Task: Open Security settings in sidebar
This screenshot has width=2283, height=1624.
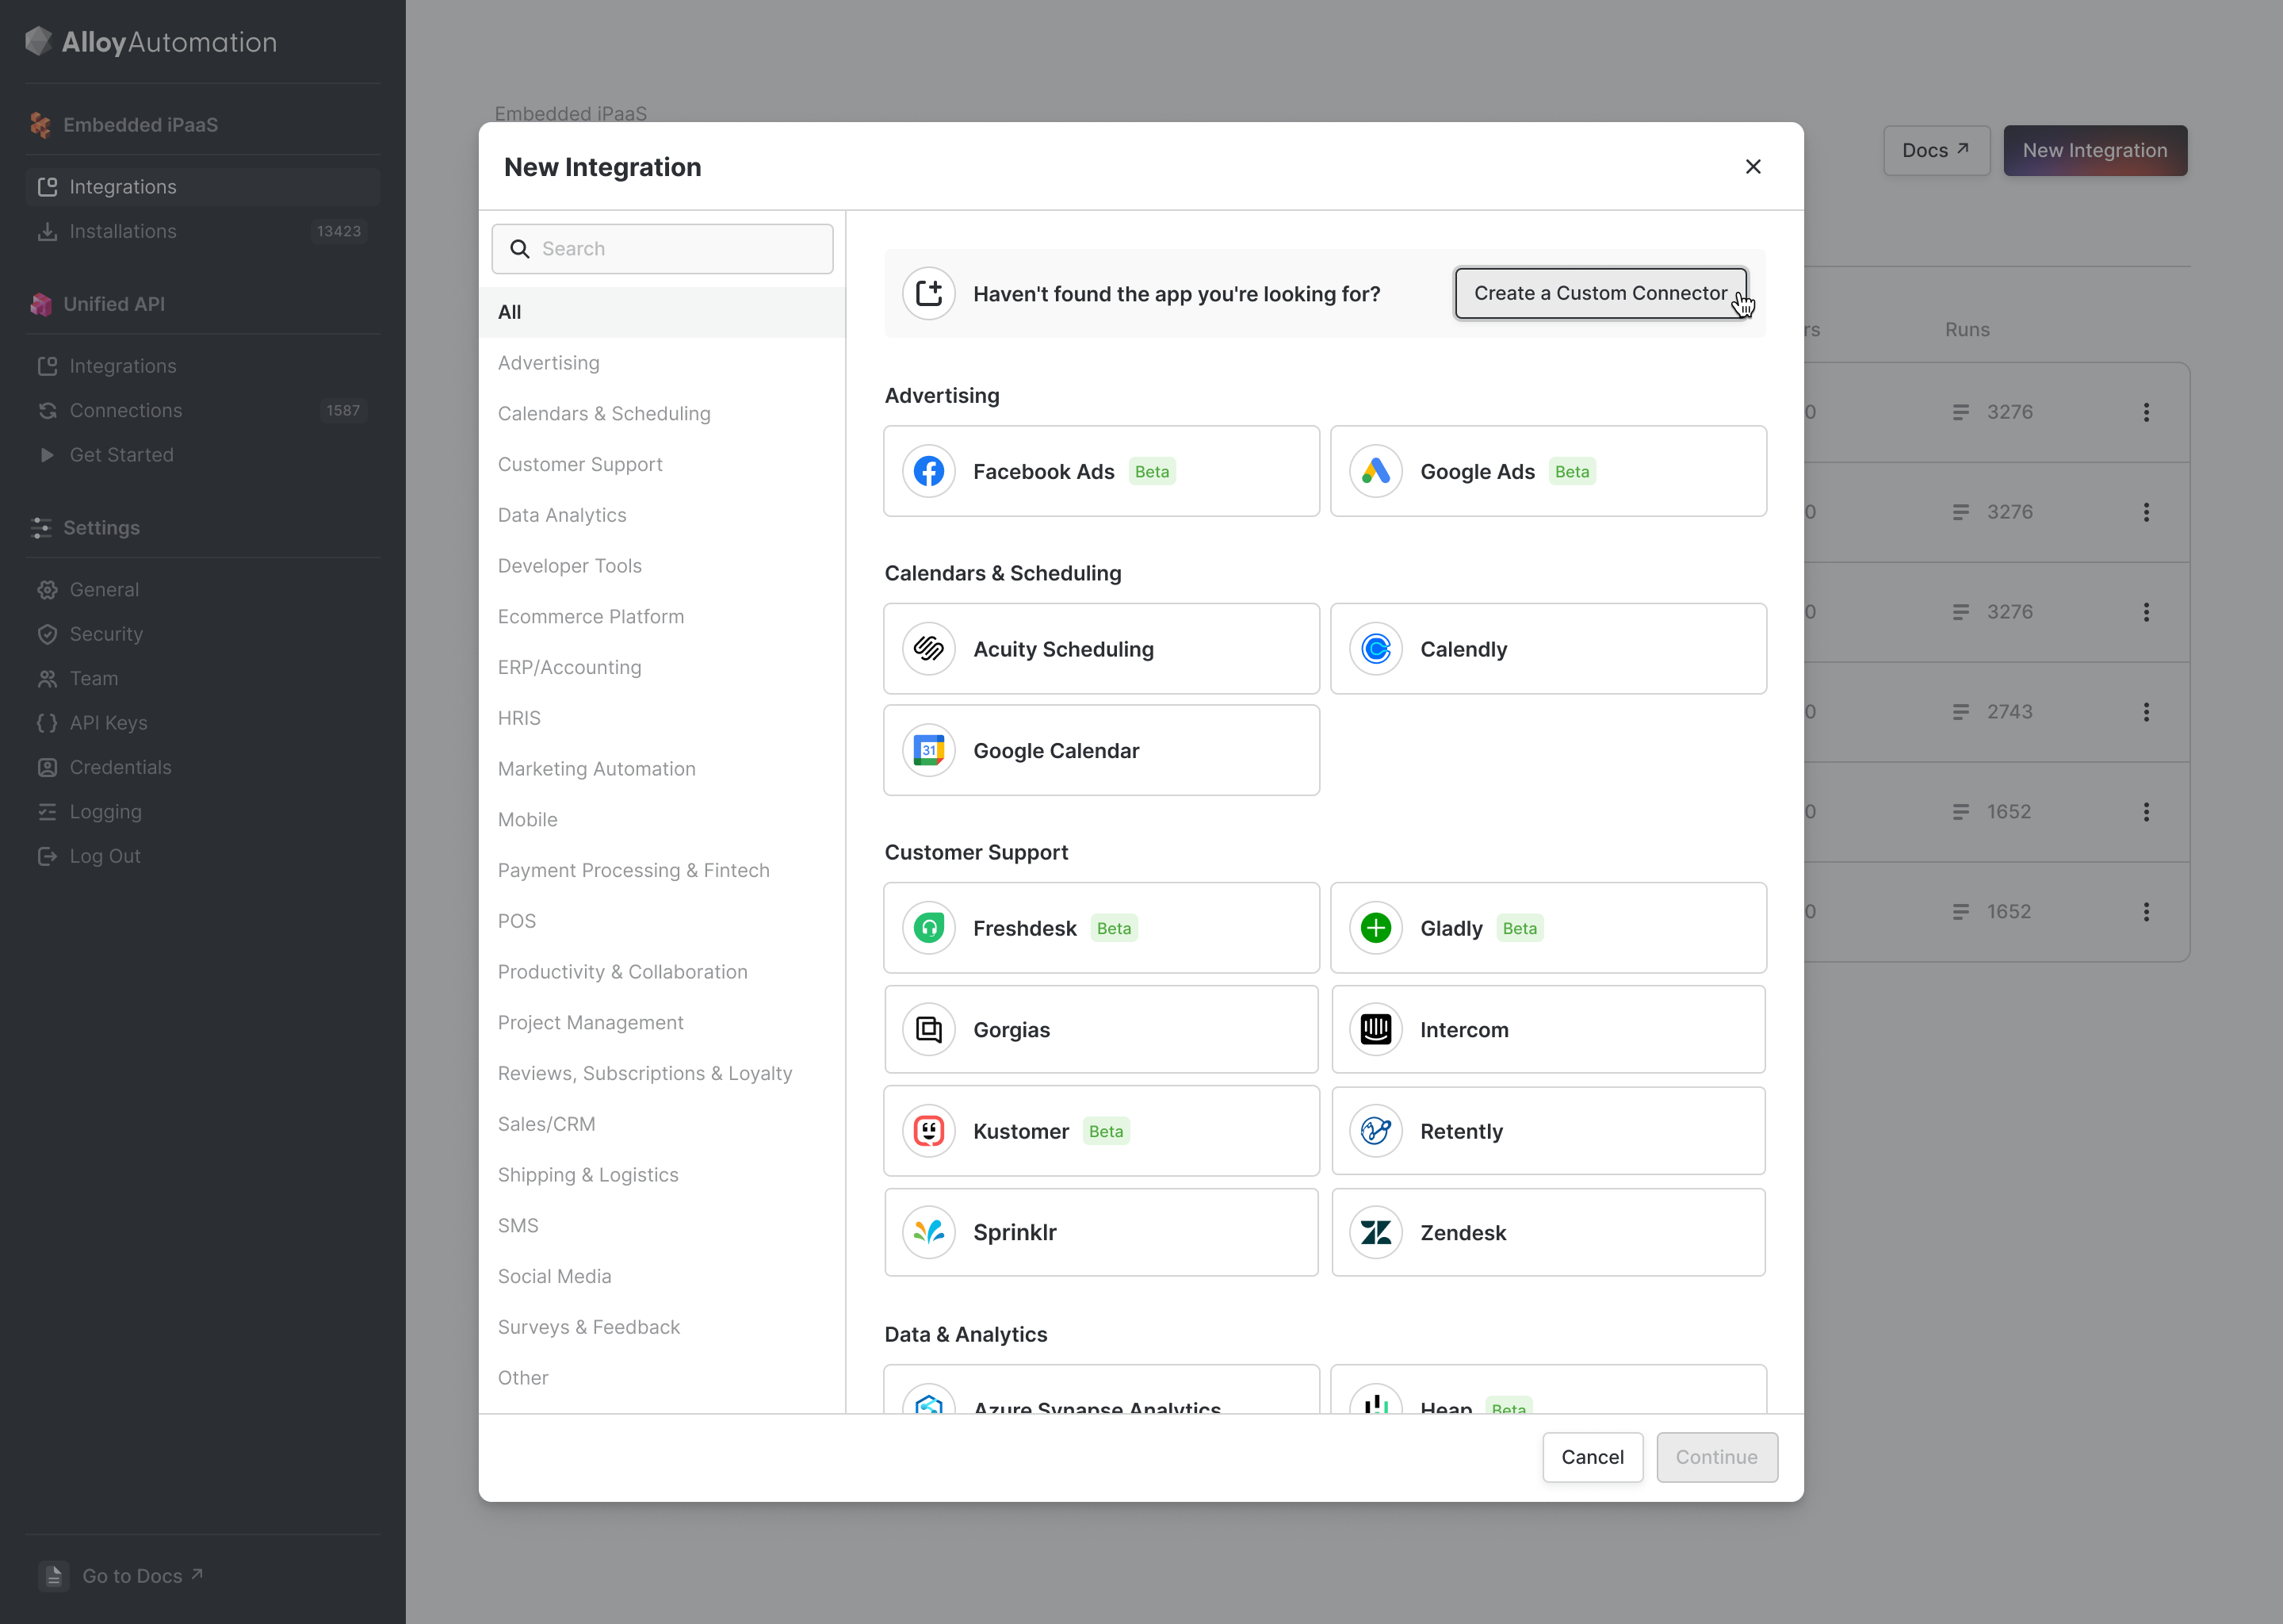Action: point(203,634)
